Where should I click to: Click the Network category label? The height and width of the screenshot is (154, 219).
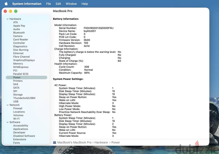15,105
